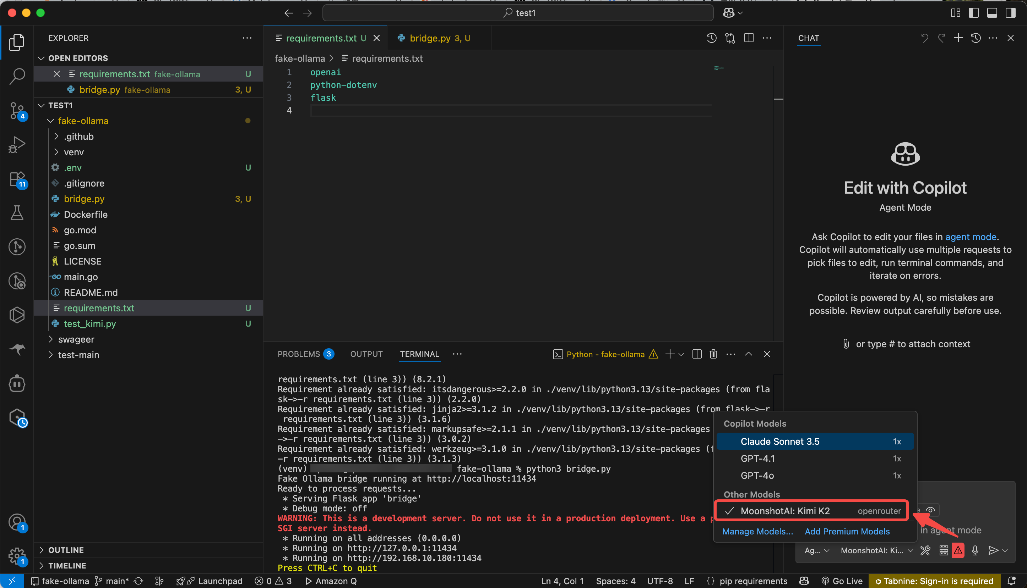Click the Split Editor Right icon
This screenshot has height=588, width=1027.
click(x=749, y=38)
